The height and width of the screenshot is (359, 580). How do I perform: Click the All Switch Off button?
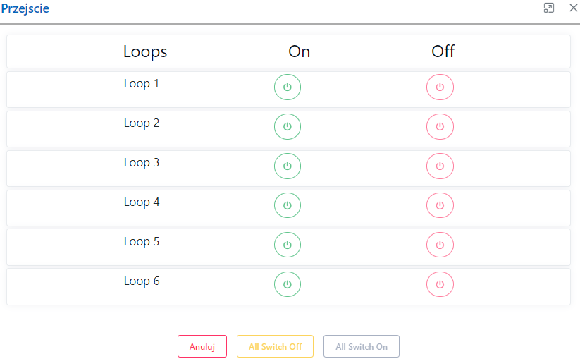(275, 347)
